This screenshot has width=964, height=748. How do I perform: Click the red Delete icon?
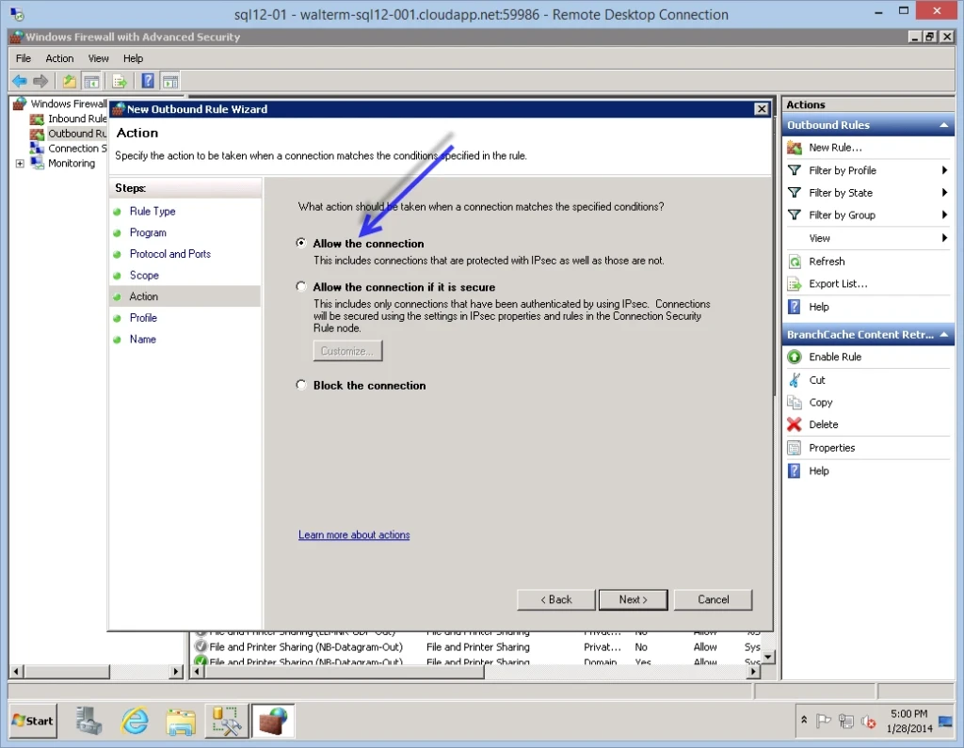795,425
